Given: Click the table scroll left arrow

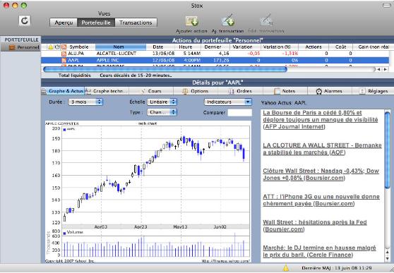Looking at the screenshot, I should (x=379, y=69).
